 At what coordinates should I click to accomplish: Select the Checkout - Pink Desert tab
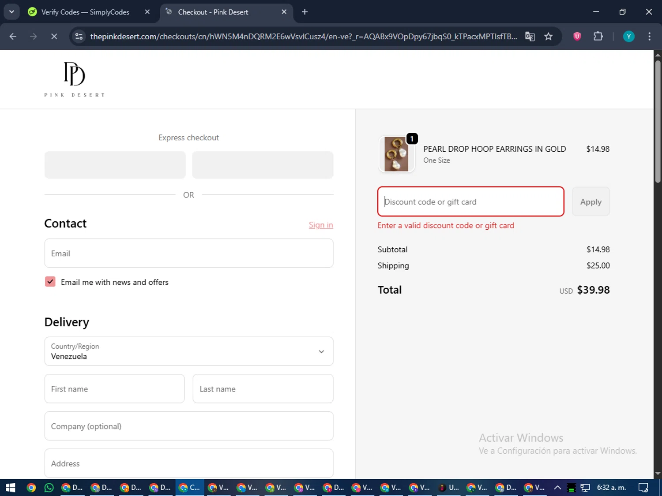click(x=213, y=12)
